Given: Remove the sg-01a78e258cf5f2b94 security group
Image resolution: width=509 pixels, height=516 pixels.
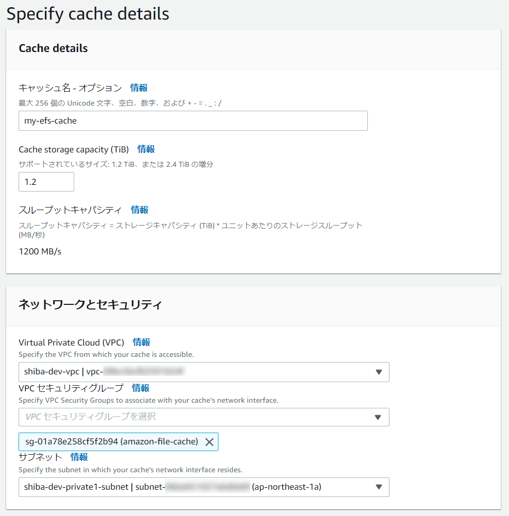Looking at the screenshot, I should pos(210,441).
